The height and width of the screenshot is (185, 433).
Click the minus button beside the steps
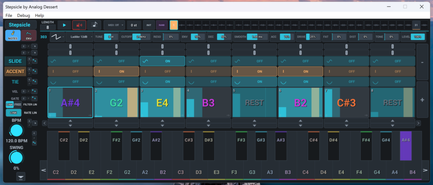422,62
